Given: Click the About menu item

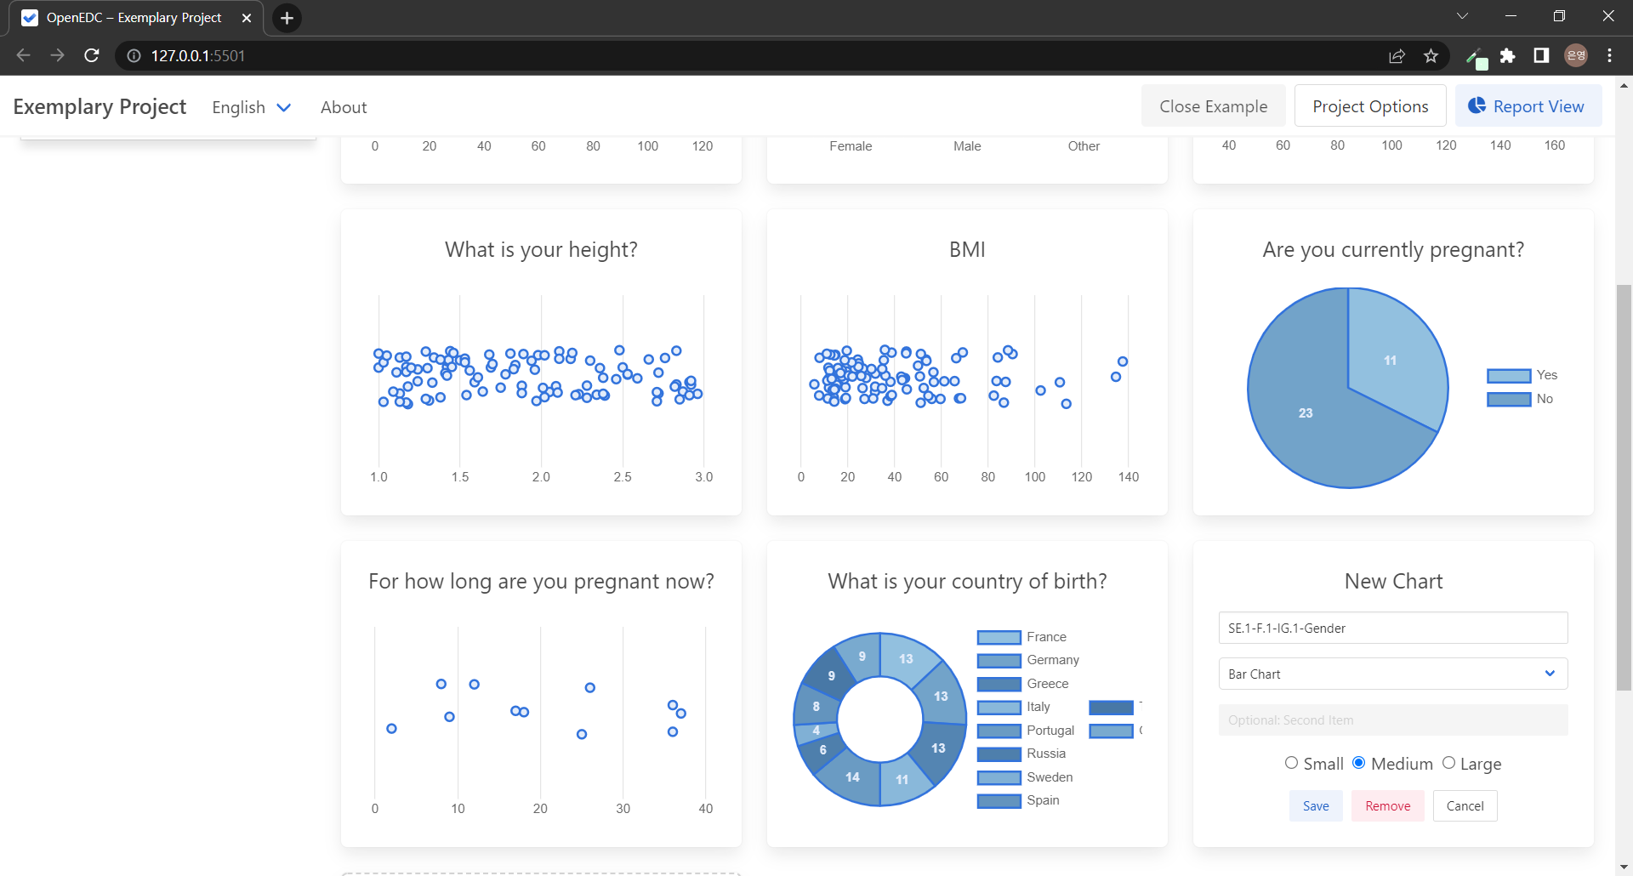Looking at the screenshot, I should pos(344,107).
